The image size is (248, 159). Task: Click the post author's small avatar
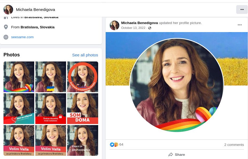point(115,25)
